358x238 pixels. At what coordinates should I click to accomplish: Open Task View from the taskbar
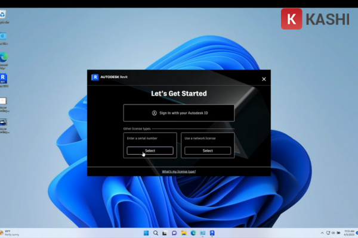tap(165, 233)
